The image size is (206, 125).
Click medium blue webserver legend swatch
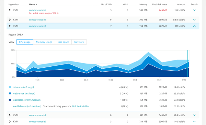[10, 93]
